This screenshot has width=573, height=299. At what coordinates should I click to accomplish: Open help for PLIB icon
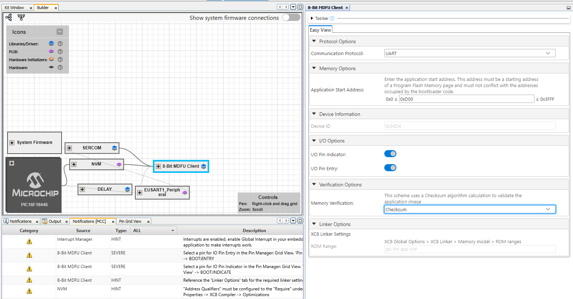click(x=60, y=51)
